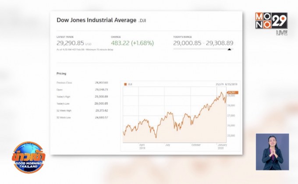Click the Previous Close row

(82, 82)
